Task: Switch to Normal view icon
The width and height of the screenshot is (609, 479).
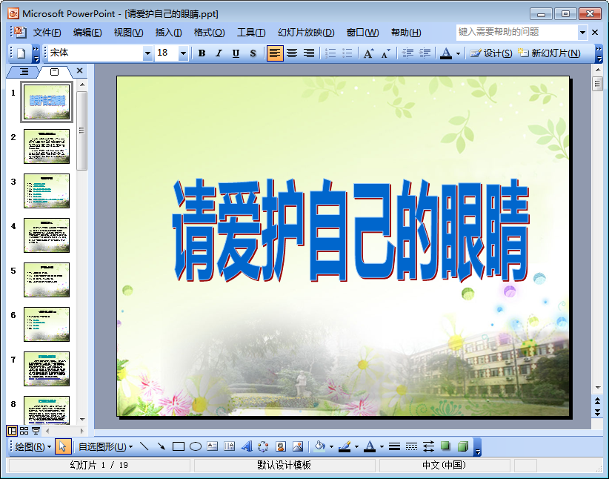Action: [12, 431]
